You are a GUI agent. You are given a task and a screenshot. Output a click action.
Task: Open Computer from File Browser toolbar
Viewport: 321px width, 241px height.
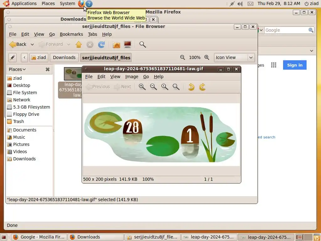click(128, 45)
